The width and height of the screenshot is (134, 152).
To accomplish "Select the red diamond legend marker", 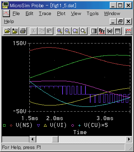I will [x=11, y=126].
